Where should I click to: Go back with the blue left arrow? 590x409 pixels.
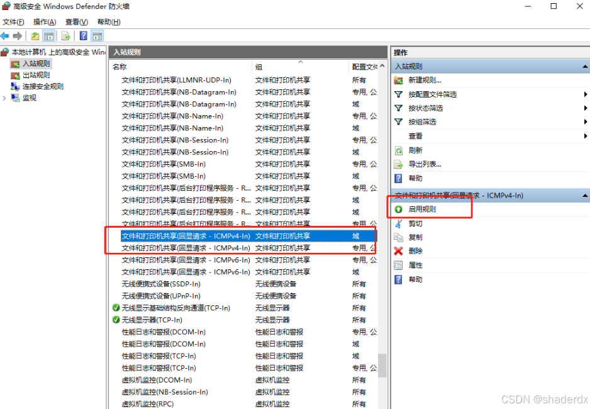point(5,36)
